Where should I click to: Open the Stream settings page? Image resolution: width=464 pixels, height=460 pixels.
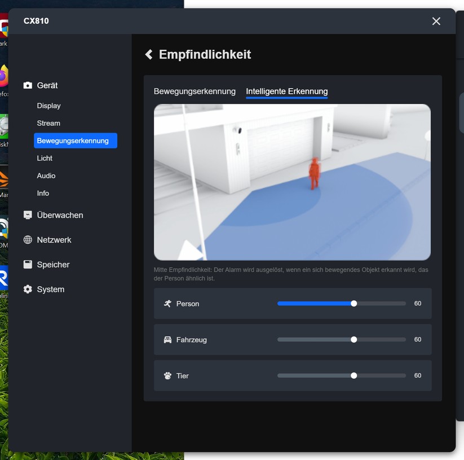[x=48, y=123]
